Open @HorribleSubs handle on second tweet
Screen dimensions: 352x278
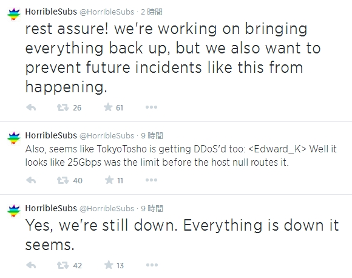(x=107, y=135)
